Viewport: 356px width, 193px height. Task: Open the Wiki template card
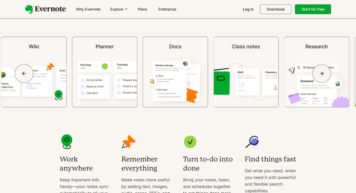coord(34,72)
